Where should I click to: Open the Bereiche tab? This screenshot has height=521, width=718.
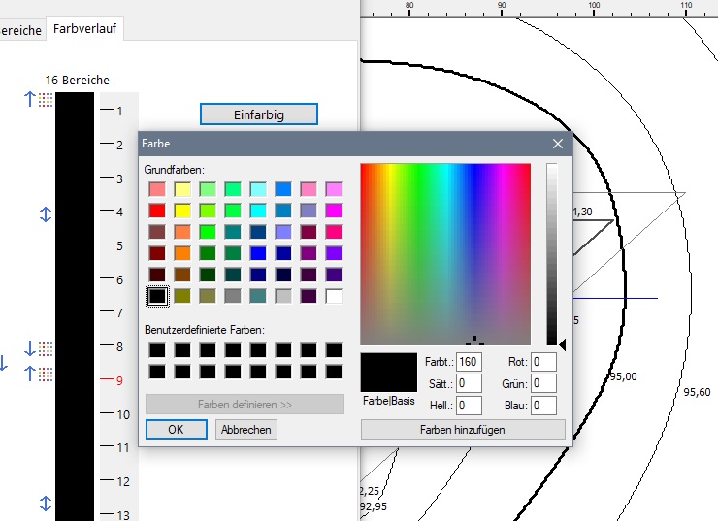click(19, 30)
